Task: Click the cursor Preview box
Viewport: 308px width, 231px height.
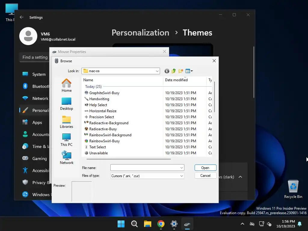Action: pyautogui.click(x=82, y=191)
